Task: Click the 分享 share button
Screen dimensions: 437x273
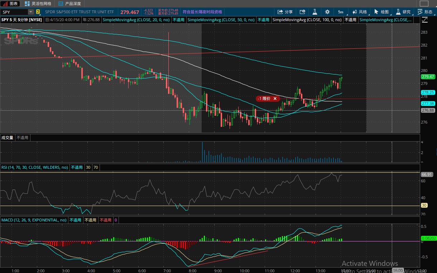Action: [x=285, y=12]
